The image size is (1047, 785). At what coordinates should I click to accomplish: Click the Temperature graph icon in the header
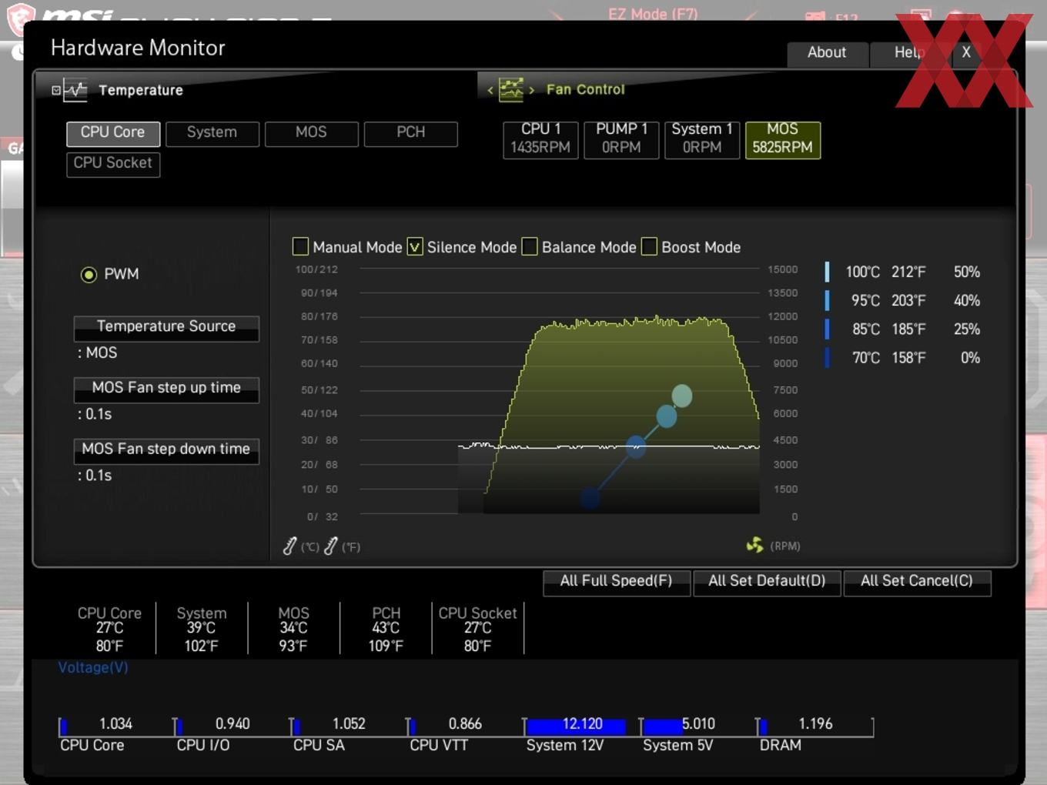coord(75,90)
